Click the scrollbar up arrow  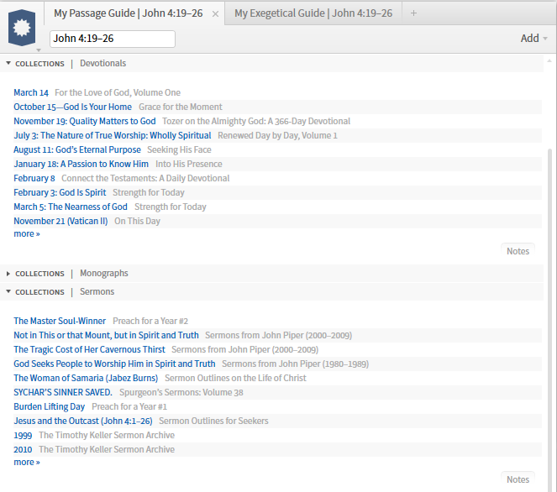tap(549, 61)
